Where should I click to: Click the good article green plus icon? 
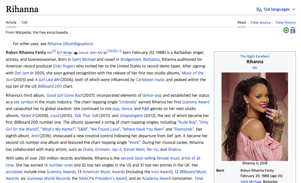(286, 30)
